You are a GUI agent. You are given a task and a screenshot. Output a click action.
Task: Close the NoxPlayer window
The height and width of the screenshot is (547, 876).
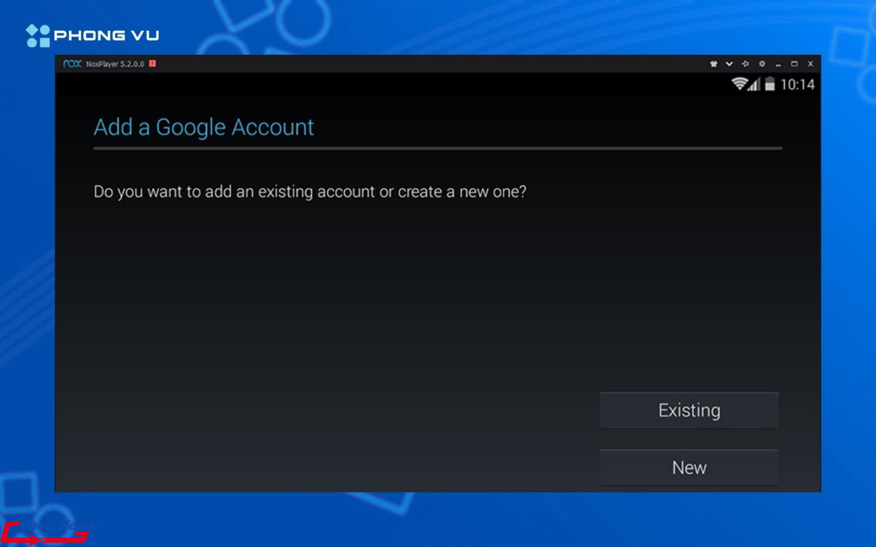(x=810, y=64)
